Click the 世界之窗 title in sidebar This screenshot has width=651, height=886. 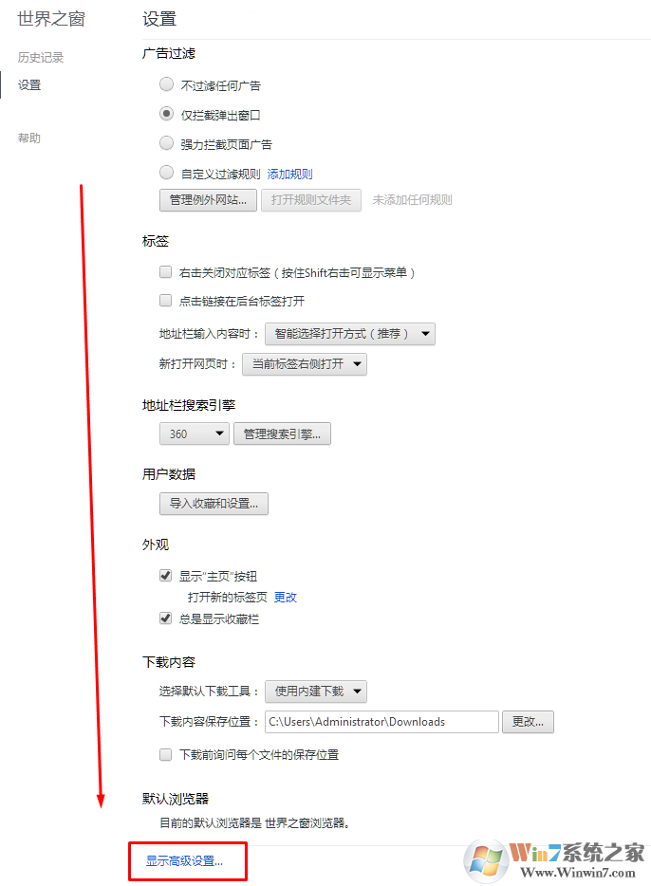tap(51, 19)
